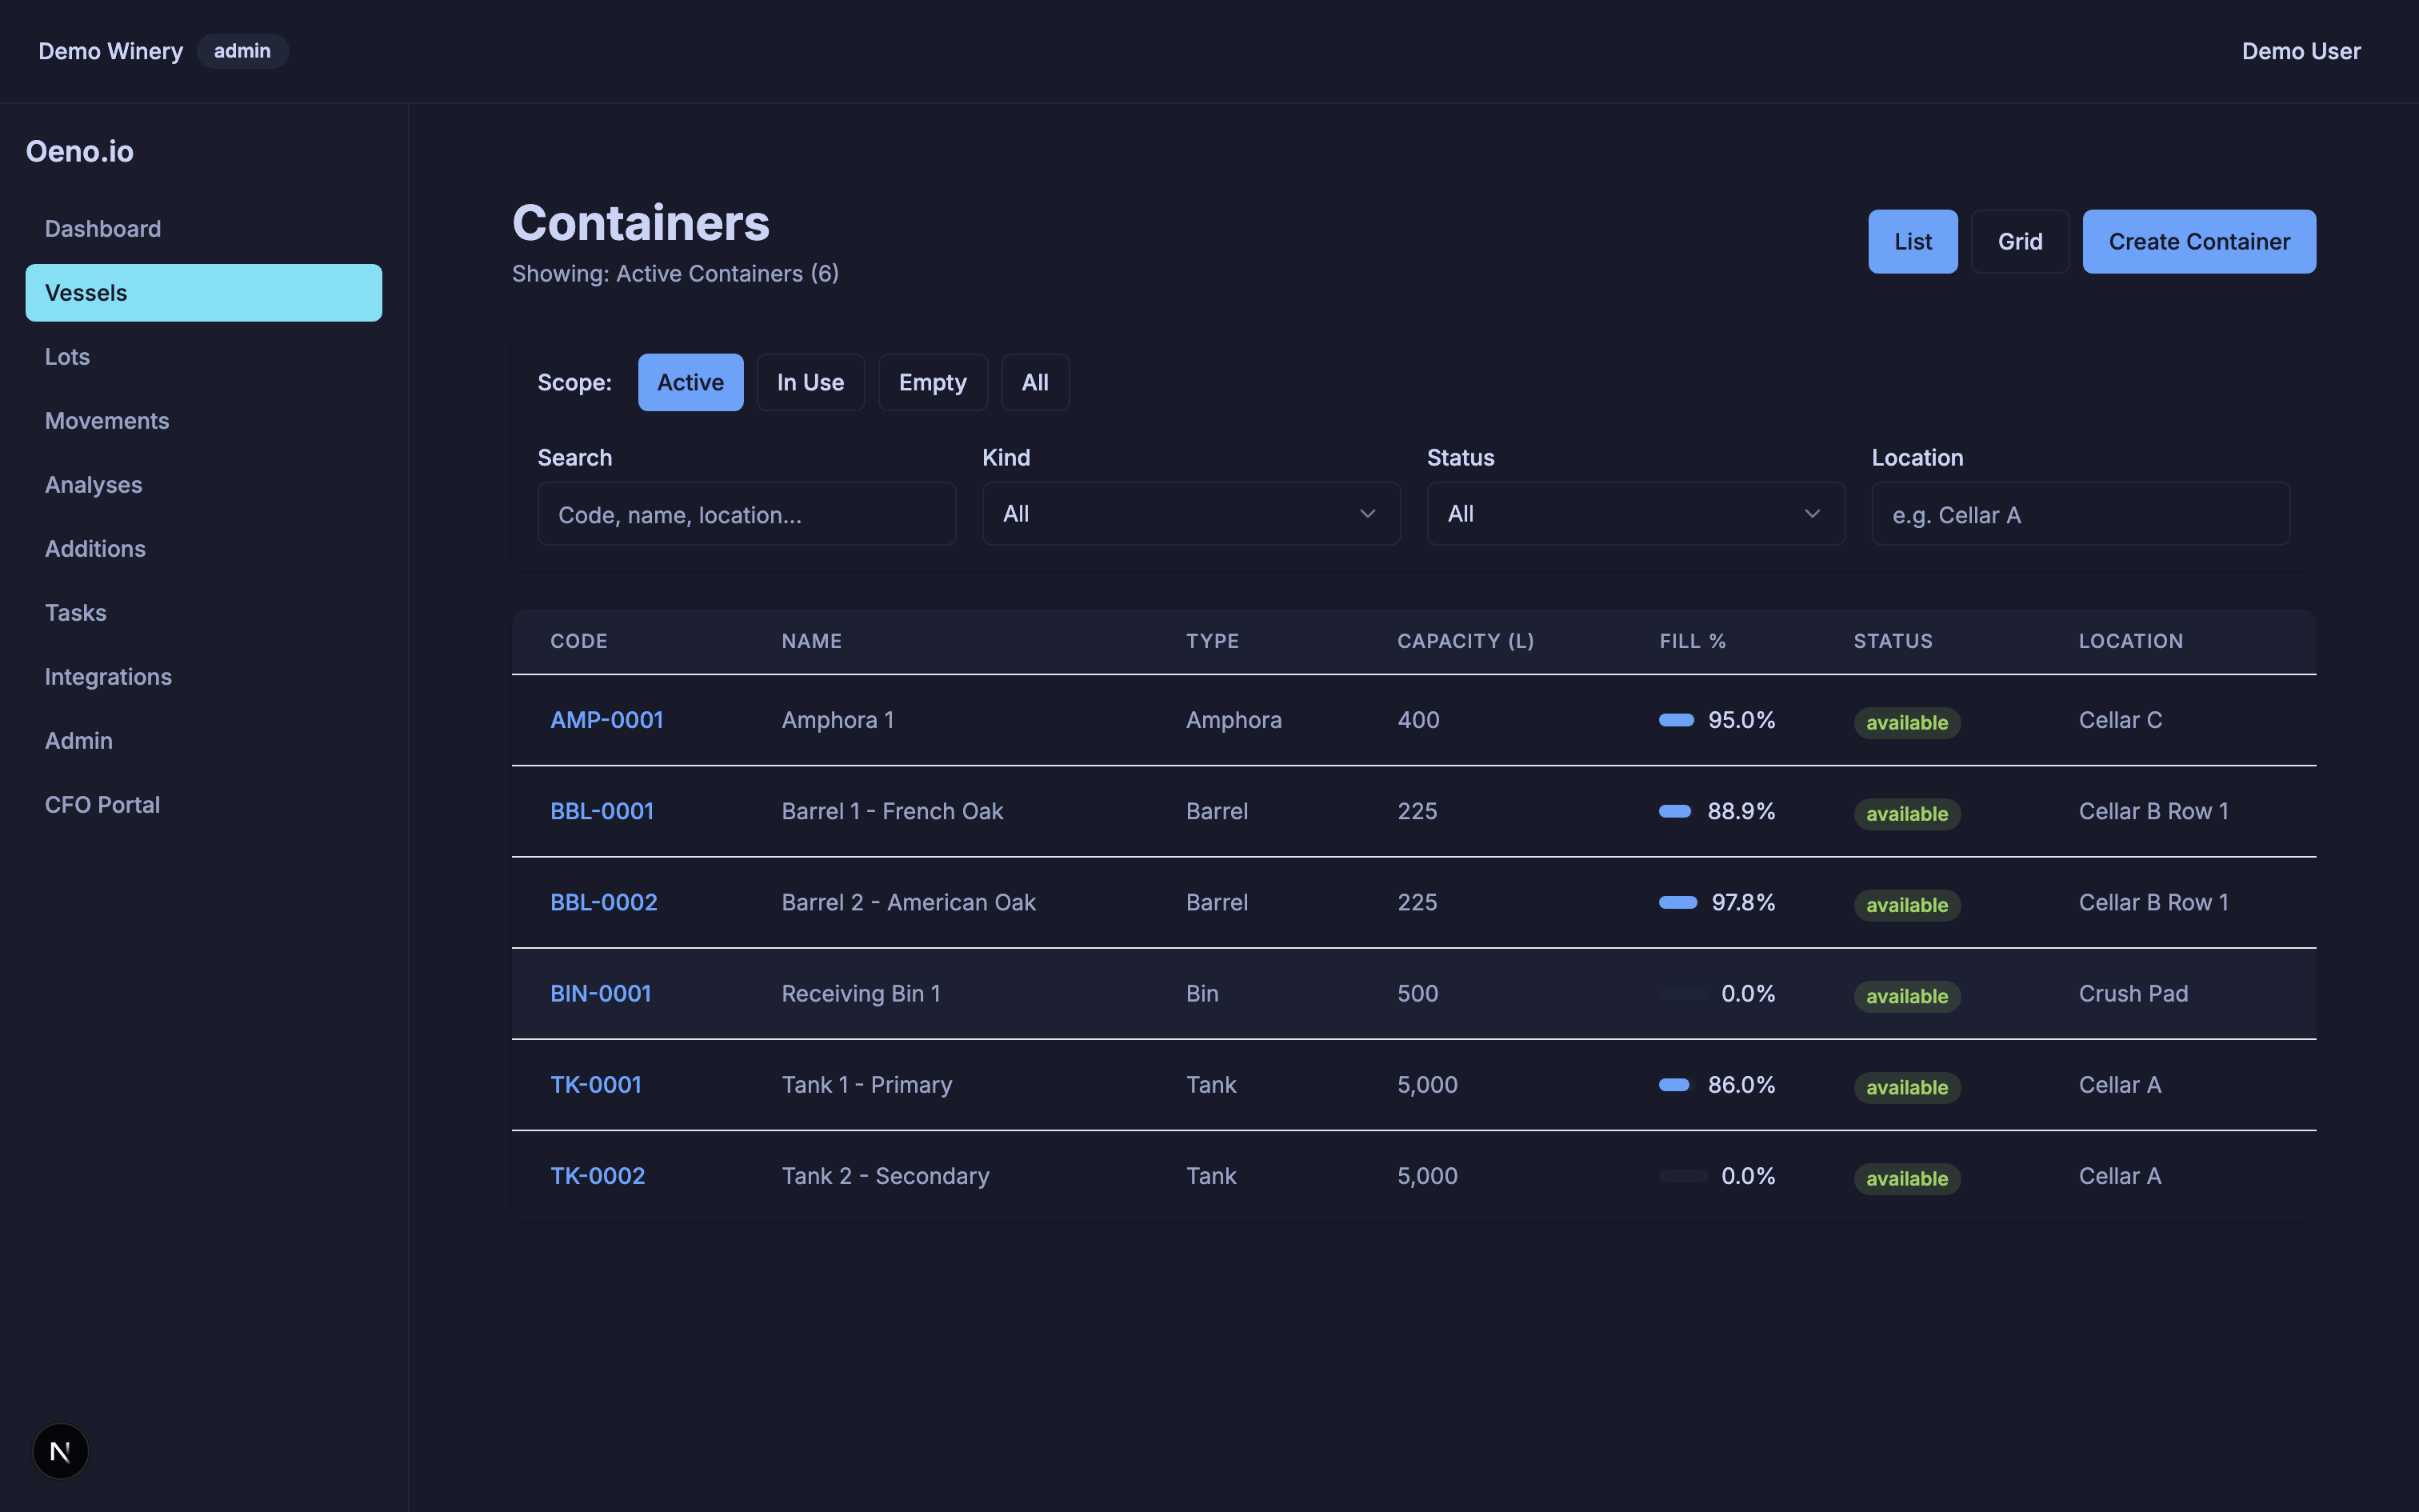
Task: Open the Kind dropdown
Action: click(1190, 514)
